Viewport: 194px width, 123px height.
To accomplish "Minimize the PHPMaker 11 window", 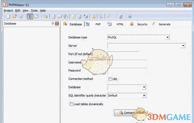I will point(170,5).
